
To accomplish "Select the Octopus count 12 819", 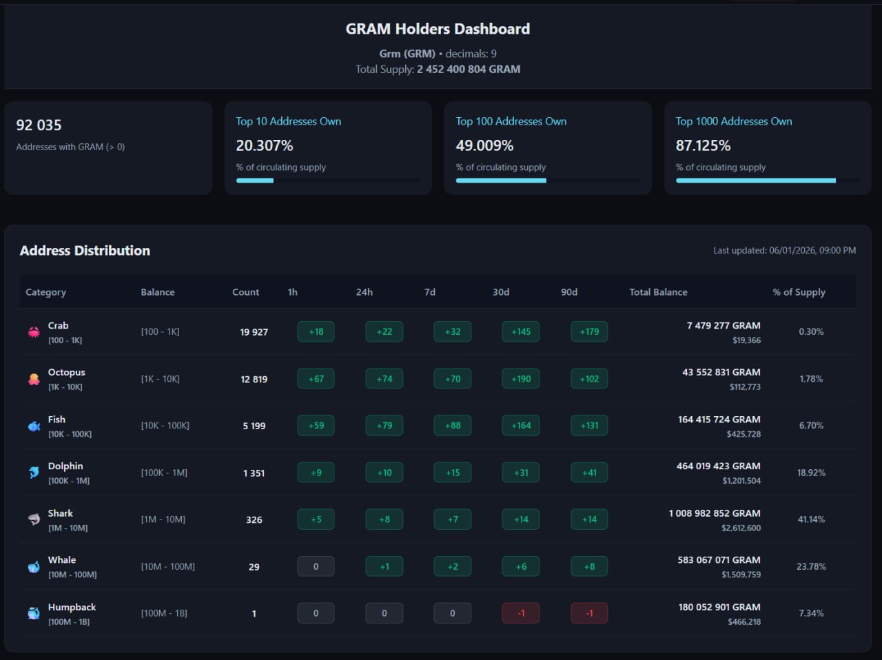I will tap(254, 379).
